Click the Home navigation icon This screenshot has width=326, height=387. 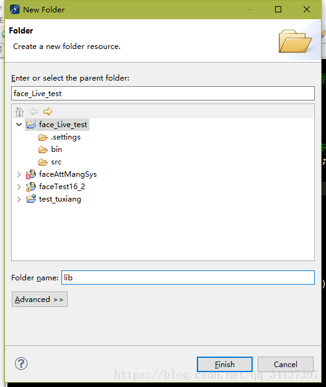click(19, 112)
